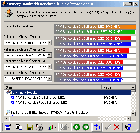Screen dimensions: 140x133
Task: Open Reference Chipset/Memory 3 dropdown
Action: (49, 67)
